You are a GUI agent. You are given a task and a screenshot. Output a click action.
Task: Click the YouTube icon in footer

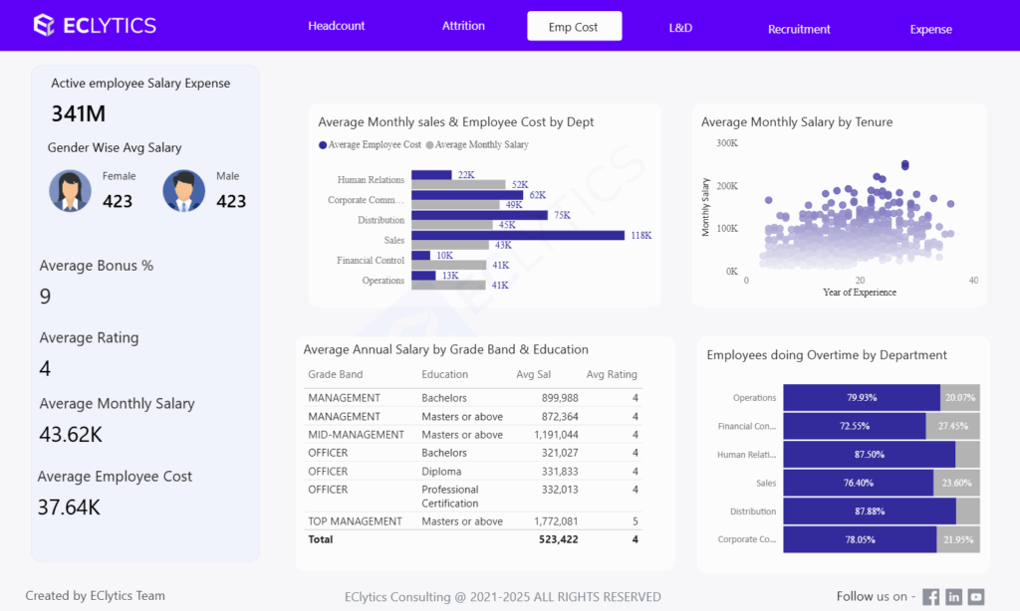click(976, 597)
